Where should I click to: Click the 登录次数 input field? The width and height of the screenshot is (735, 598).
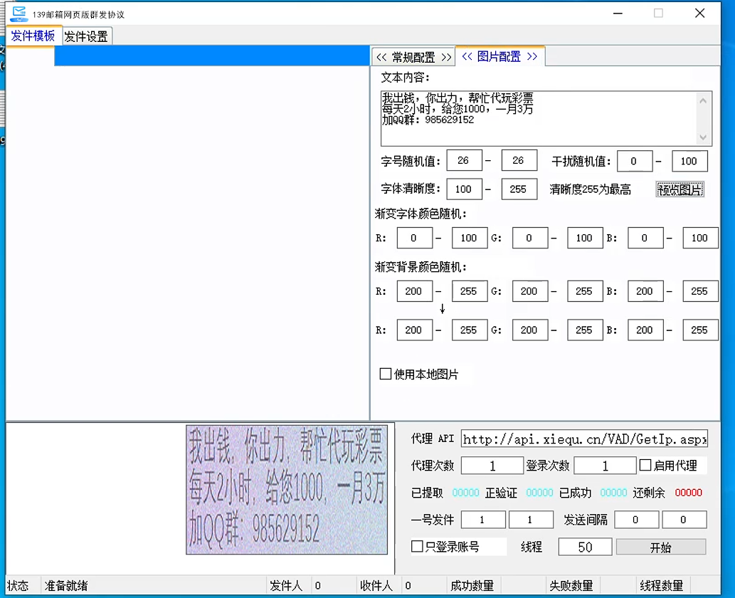605,466
